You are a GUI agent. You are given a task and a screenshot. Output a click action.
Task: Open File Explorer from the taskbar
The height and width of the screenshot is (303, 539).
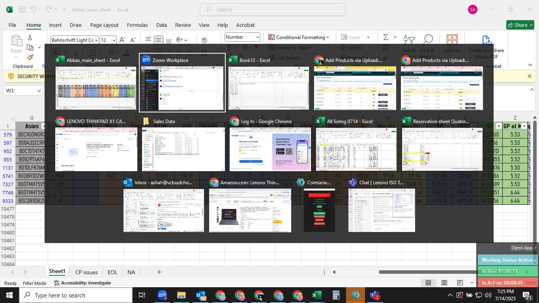[x=181, y=295]
